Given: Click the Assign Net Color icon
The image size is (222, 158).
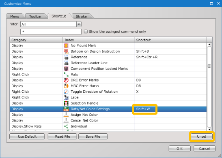Looking at the screenshot, I should point(66,115).
